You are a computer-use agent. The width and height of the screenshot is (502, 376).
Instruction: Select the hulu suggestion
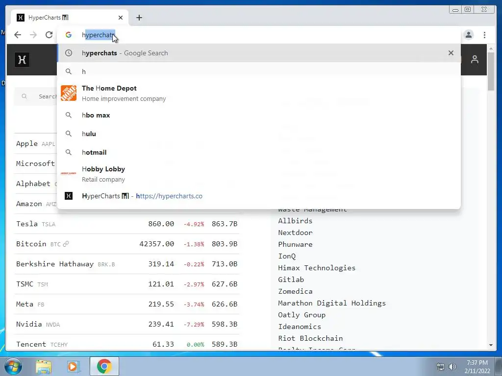pos(259,134)
